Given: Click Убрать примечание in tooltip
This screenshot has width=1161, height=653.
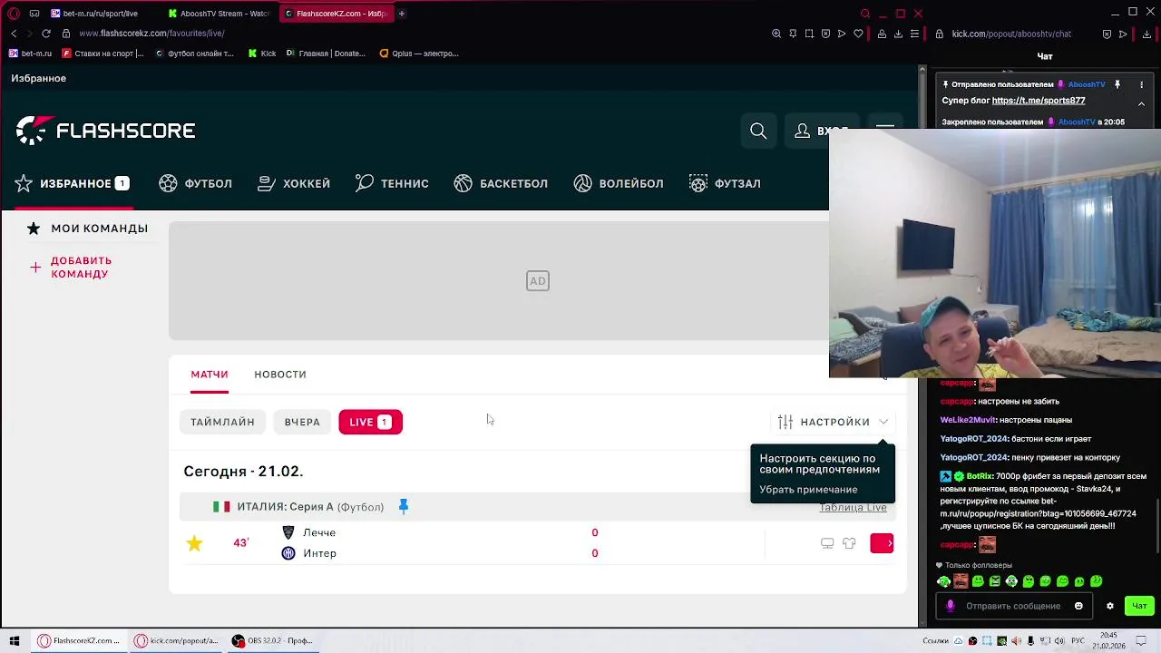Looking at the screenshot, I should 808,490.
